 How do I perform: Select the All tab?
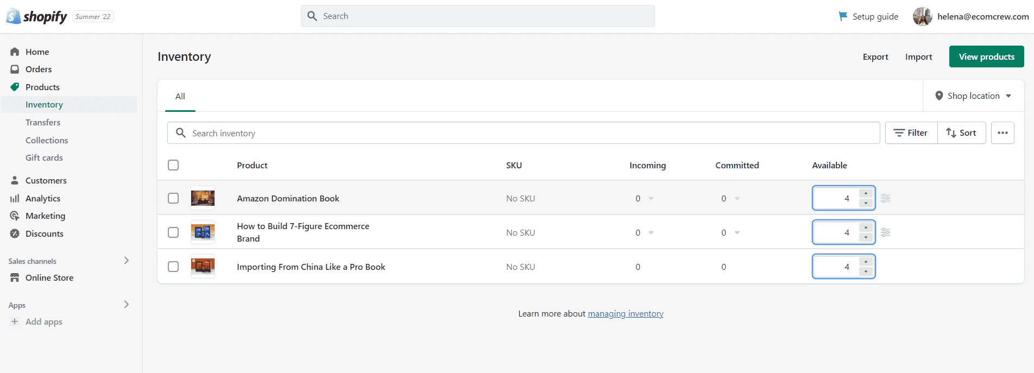tap(180, 96)
